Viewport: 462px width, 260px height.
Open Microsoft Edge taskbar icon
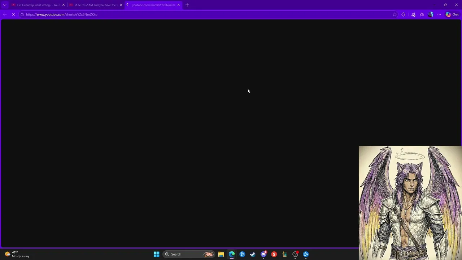click(232, 254)
